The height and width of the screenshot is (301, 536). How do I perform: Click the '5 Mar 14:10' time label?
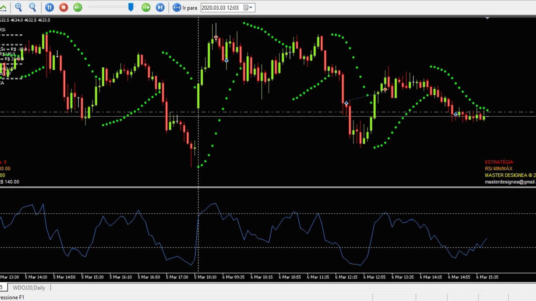(x=36, y=277)
